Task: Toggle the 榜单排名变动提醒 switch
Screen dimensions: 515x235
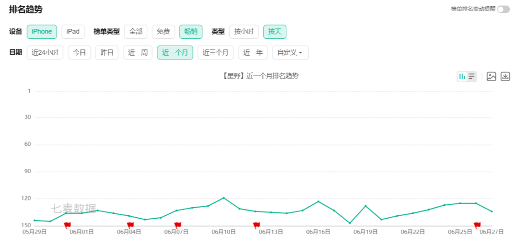Action: coord(503,9)
